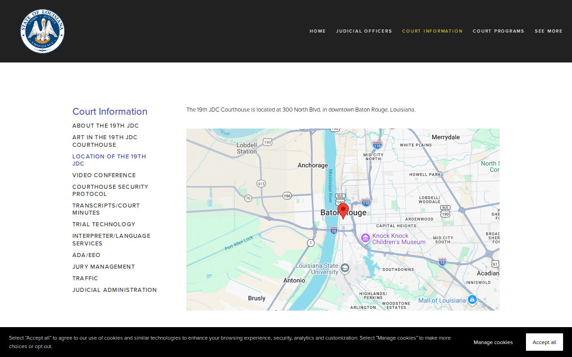Viewport: 572px width, 357px height.
Task: Click the Southdowns neighborhood map label
Action: click(398, 270)
